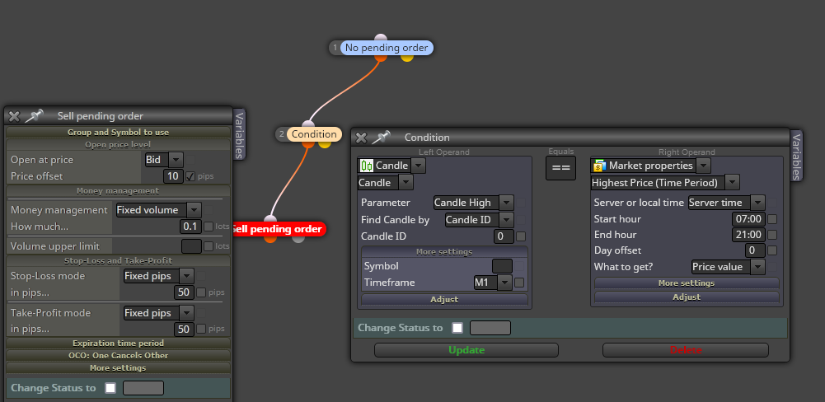Click yellow output dot of No pending order
This screenshot has height=402, width=825.
(406, 58)
